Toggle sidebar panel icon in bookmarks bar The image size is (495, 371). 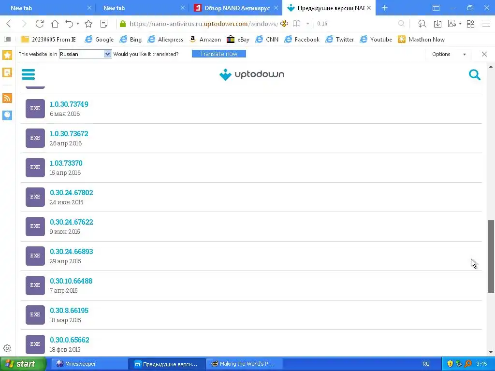[7, 39]
